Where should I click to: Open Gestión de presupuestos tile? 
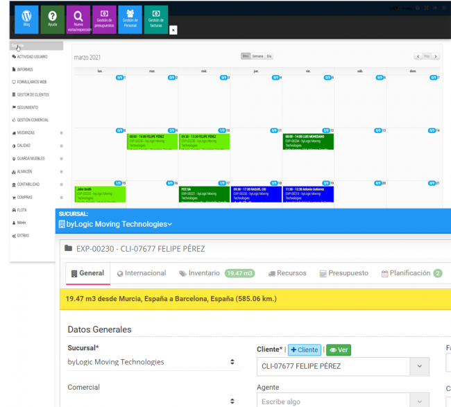tap(104, 19)
